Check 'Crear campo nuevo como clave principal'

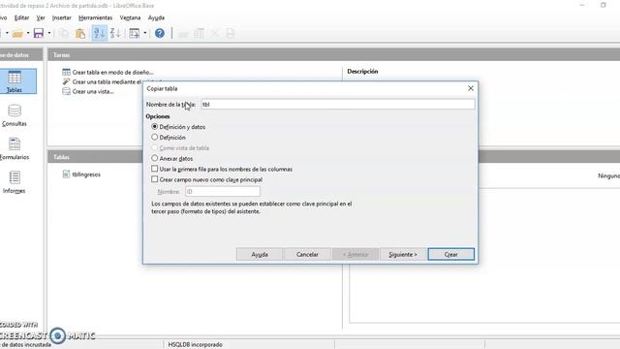155,179
